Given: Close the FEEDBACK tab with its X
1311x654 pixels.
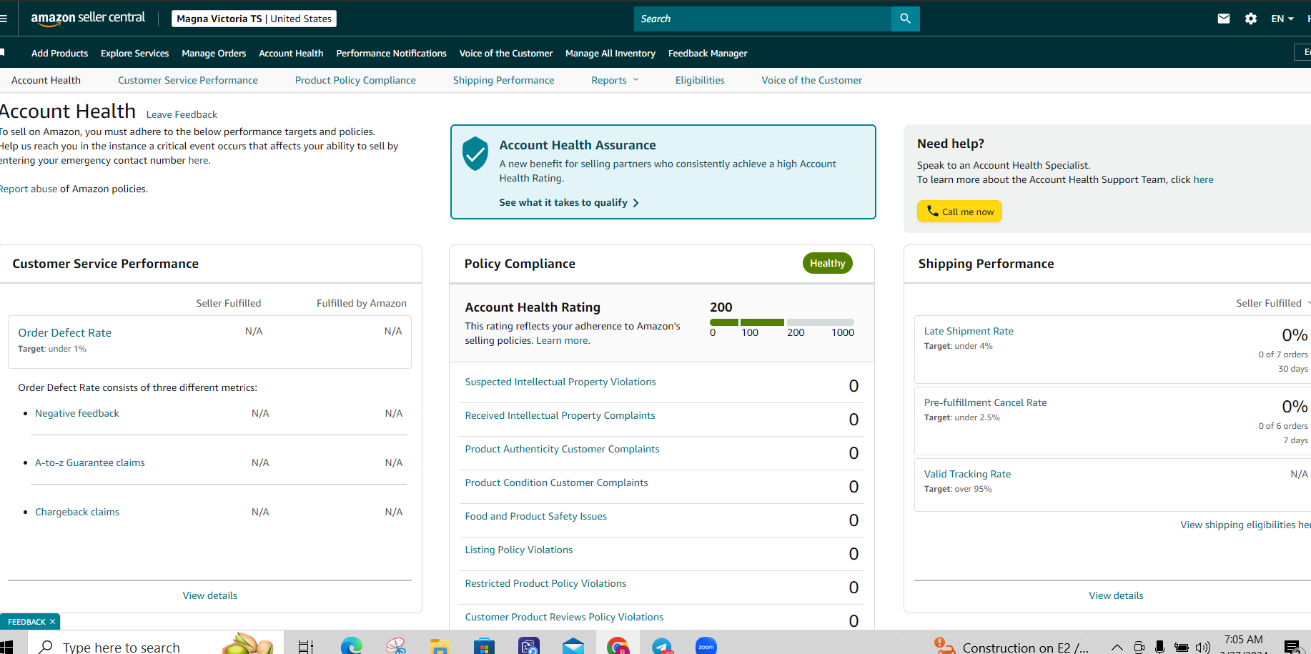Looking at the screenshot, I should (x=52, y=622).
